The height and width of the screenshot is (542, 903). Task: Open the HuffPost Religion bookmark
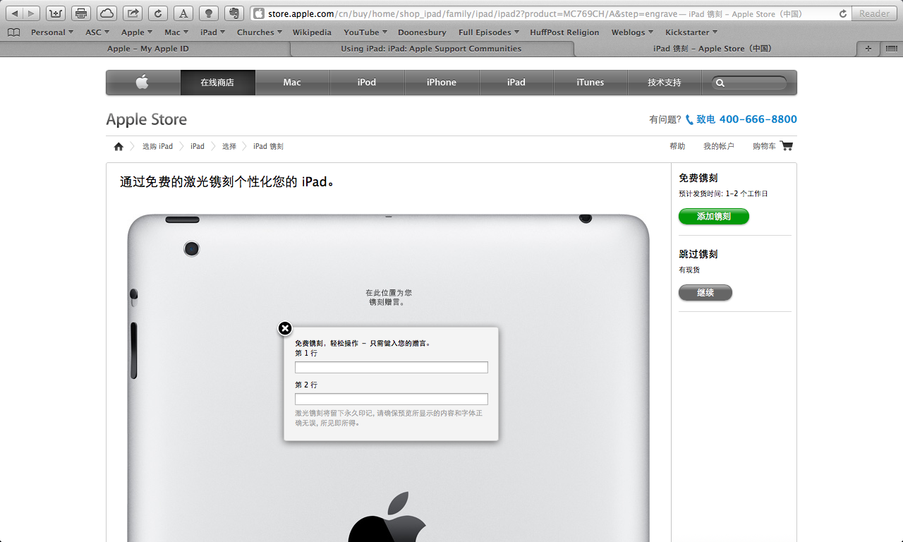[x=565, y=32]
